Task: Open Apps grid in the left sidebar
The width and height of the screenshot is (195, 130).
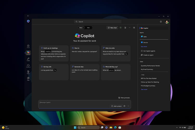Action: (x=28, y=79)
